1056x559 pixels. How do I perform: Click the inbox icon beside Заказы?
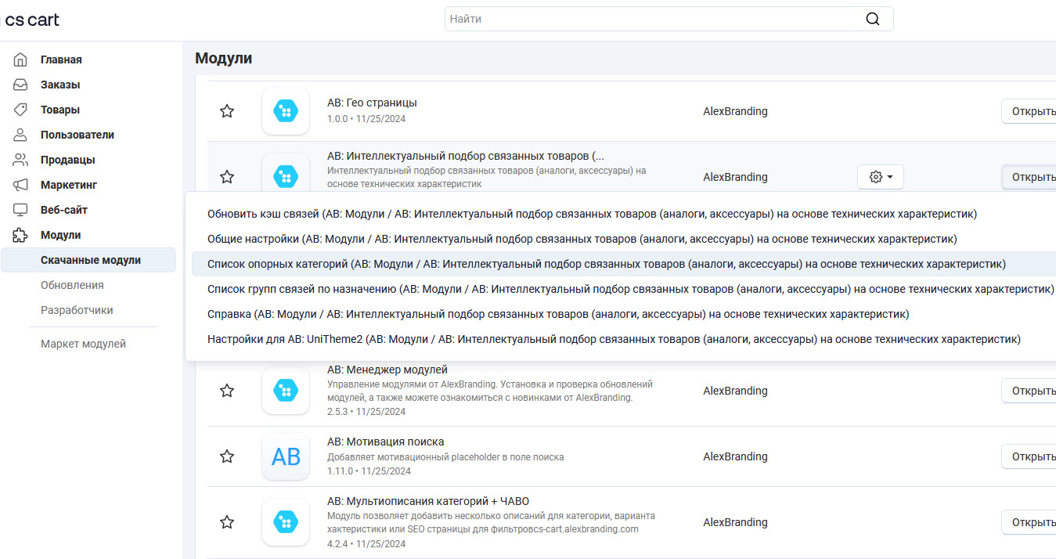(20, 85)
